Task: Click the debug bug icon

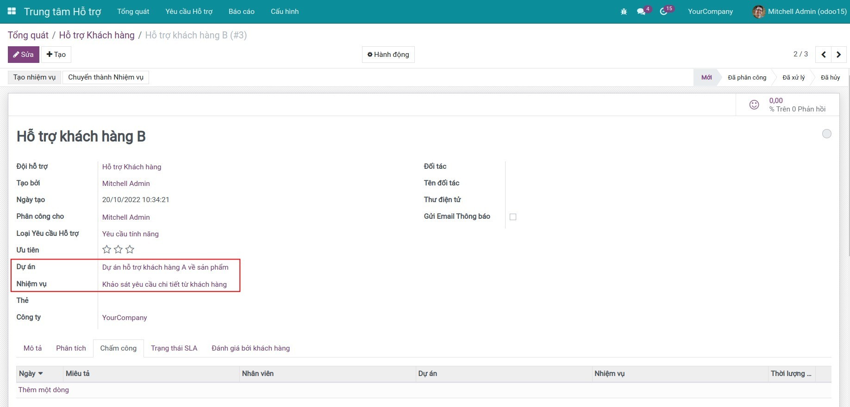Action: click(x=624, y=12)
